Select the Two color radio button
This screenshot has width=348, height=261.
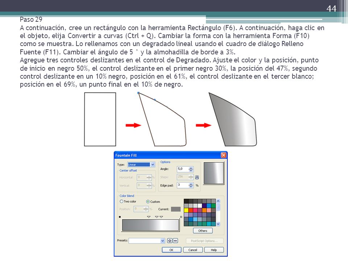coord(121,201)
